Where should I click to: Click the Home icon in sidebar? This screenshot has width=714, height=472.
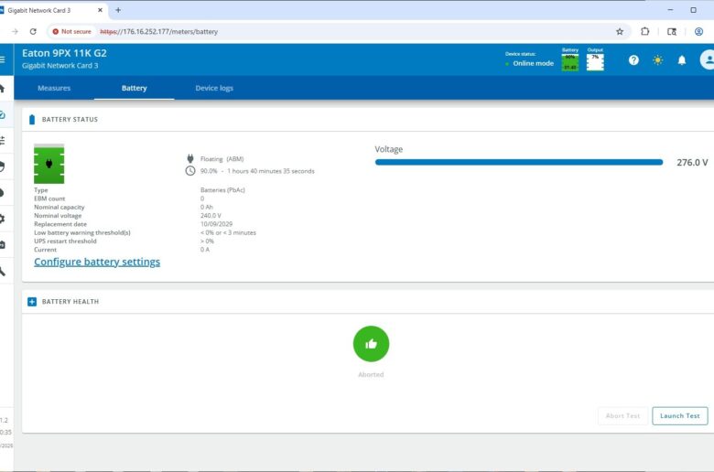click(x=3, y=89)
